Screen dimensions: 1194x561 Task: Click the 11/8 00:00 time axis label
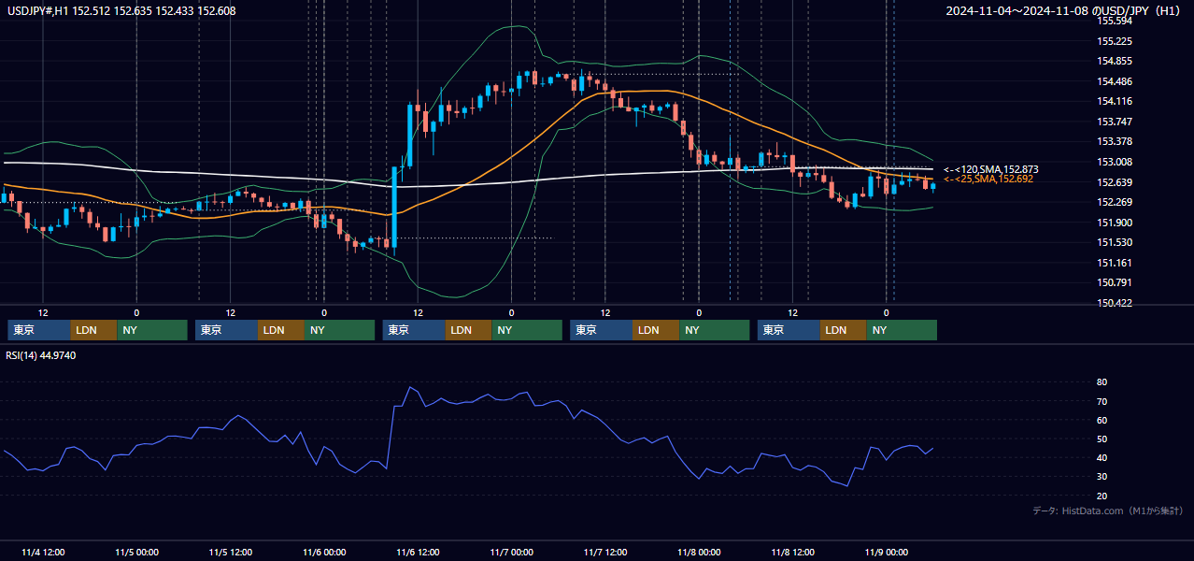coord(699,552)
